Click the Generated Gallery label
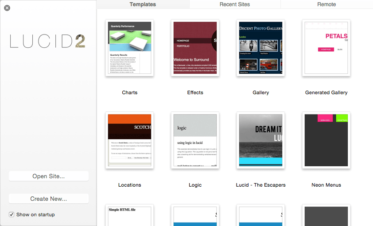 pos(326,92)
